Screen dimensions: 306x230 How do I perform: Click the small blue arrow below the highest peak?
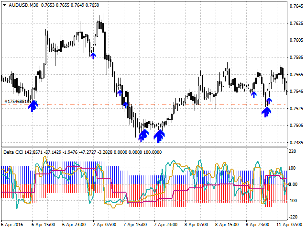93,56
